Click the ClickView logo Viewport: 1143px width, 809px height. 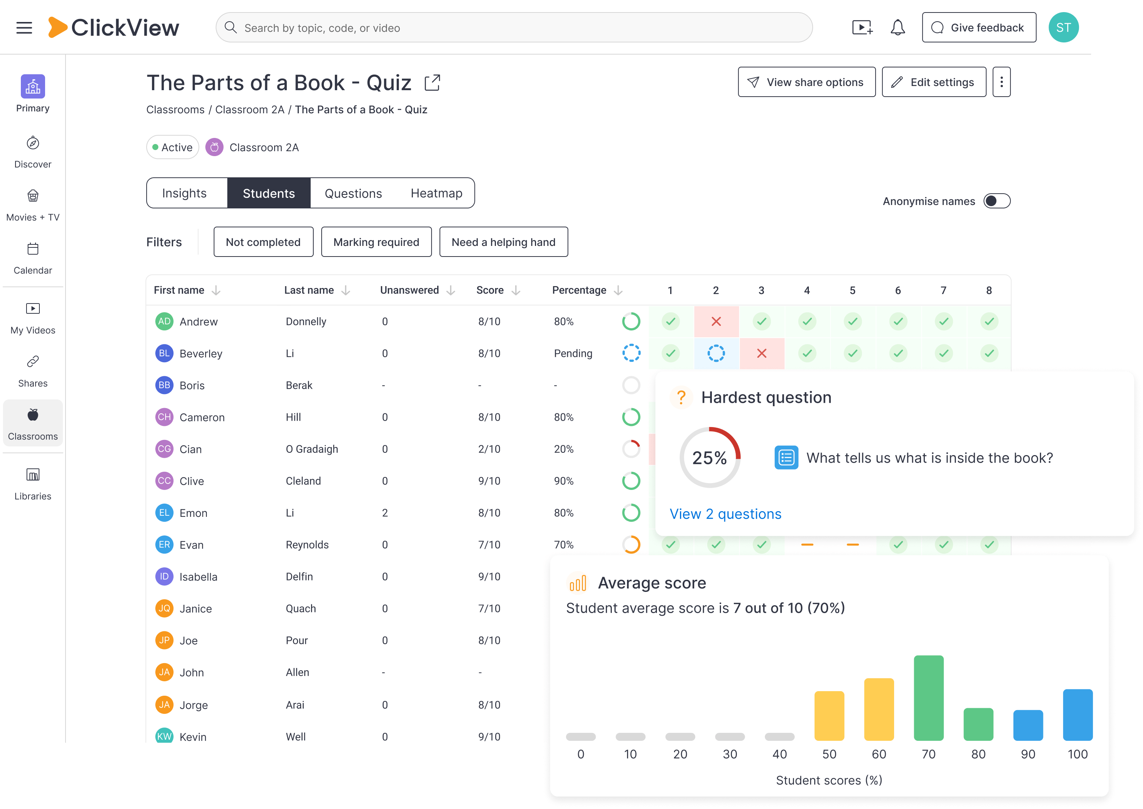click(114, 28)
